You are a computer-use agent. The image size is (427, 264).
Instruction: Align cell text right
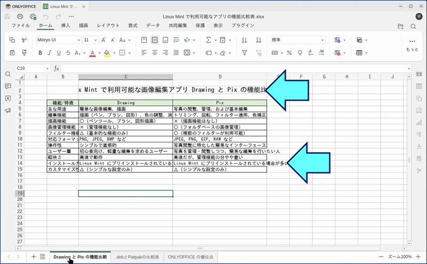[165, 53]
